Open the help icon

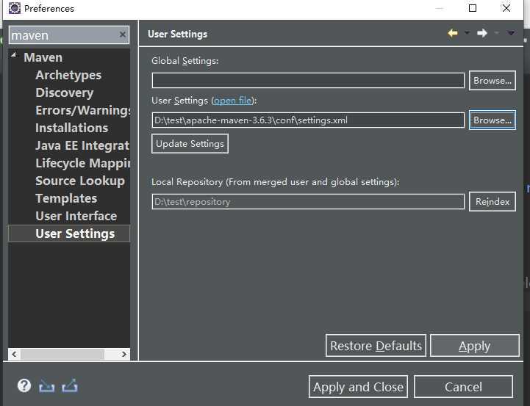pyautogui.click(x=24, y=385)
